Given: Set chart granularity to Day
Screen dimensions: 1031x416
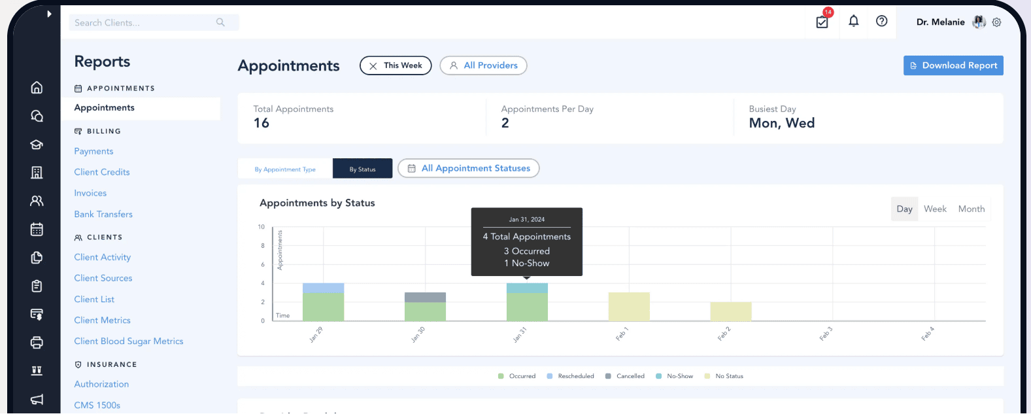Looking at the screenshot, I should click(x=904, y=209).
